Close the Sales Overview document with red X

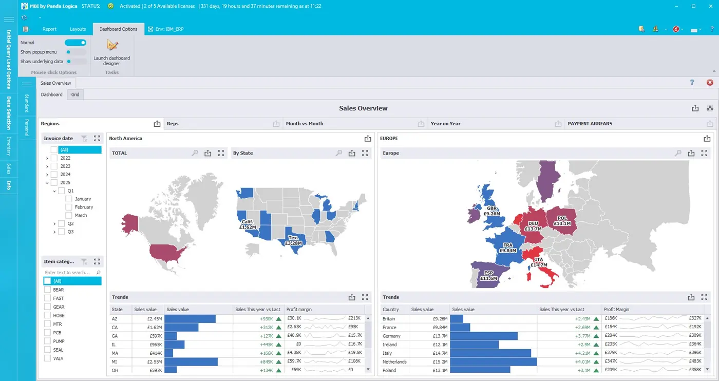(x=710, y=83)
